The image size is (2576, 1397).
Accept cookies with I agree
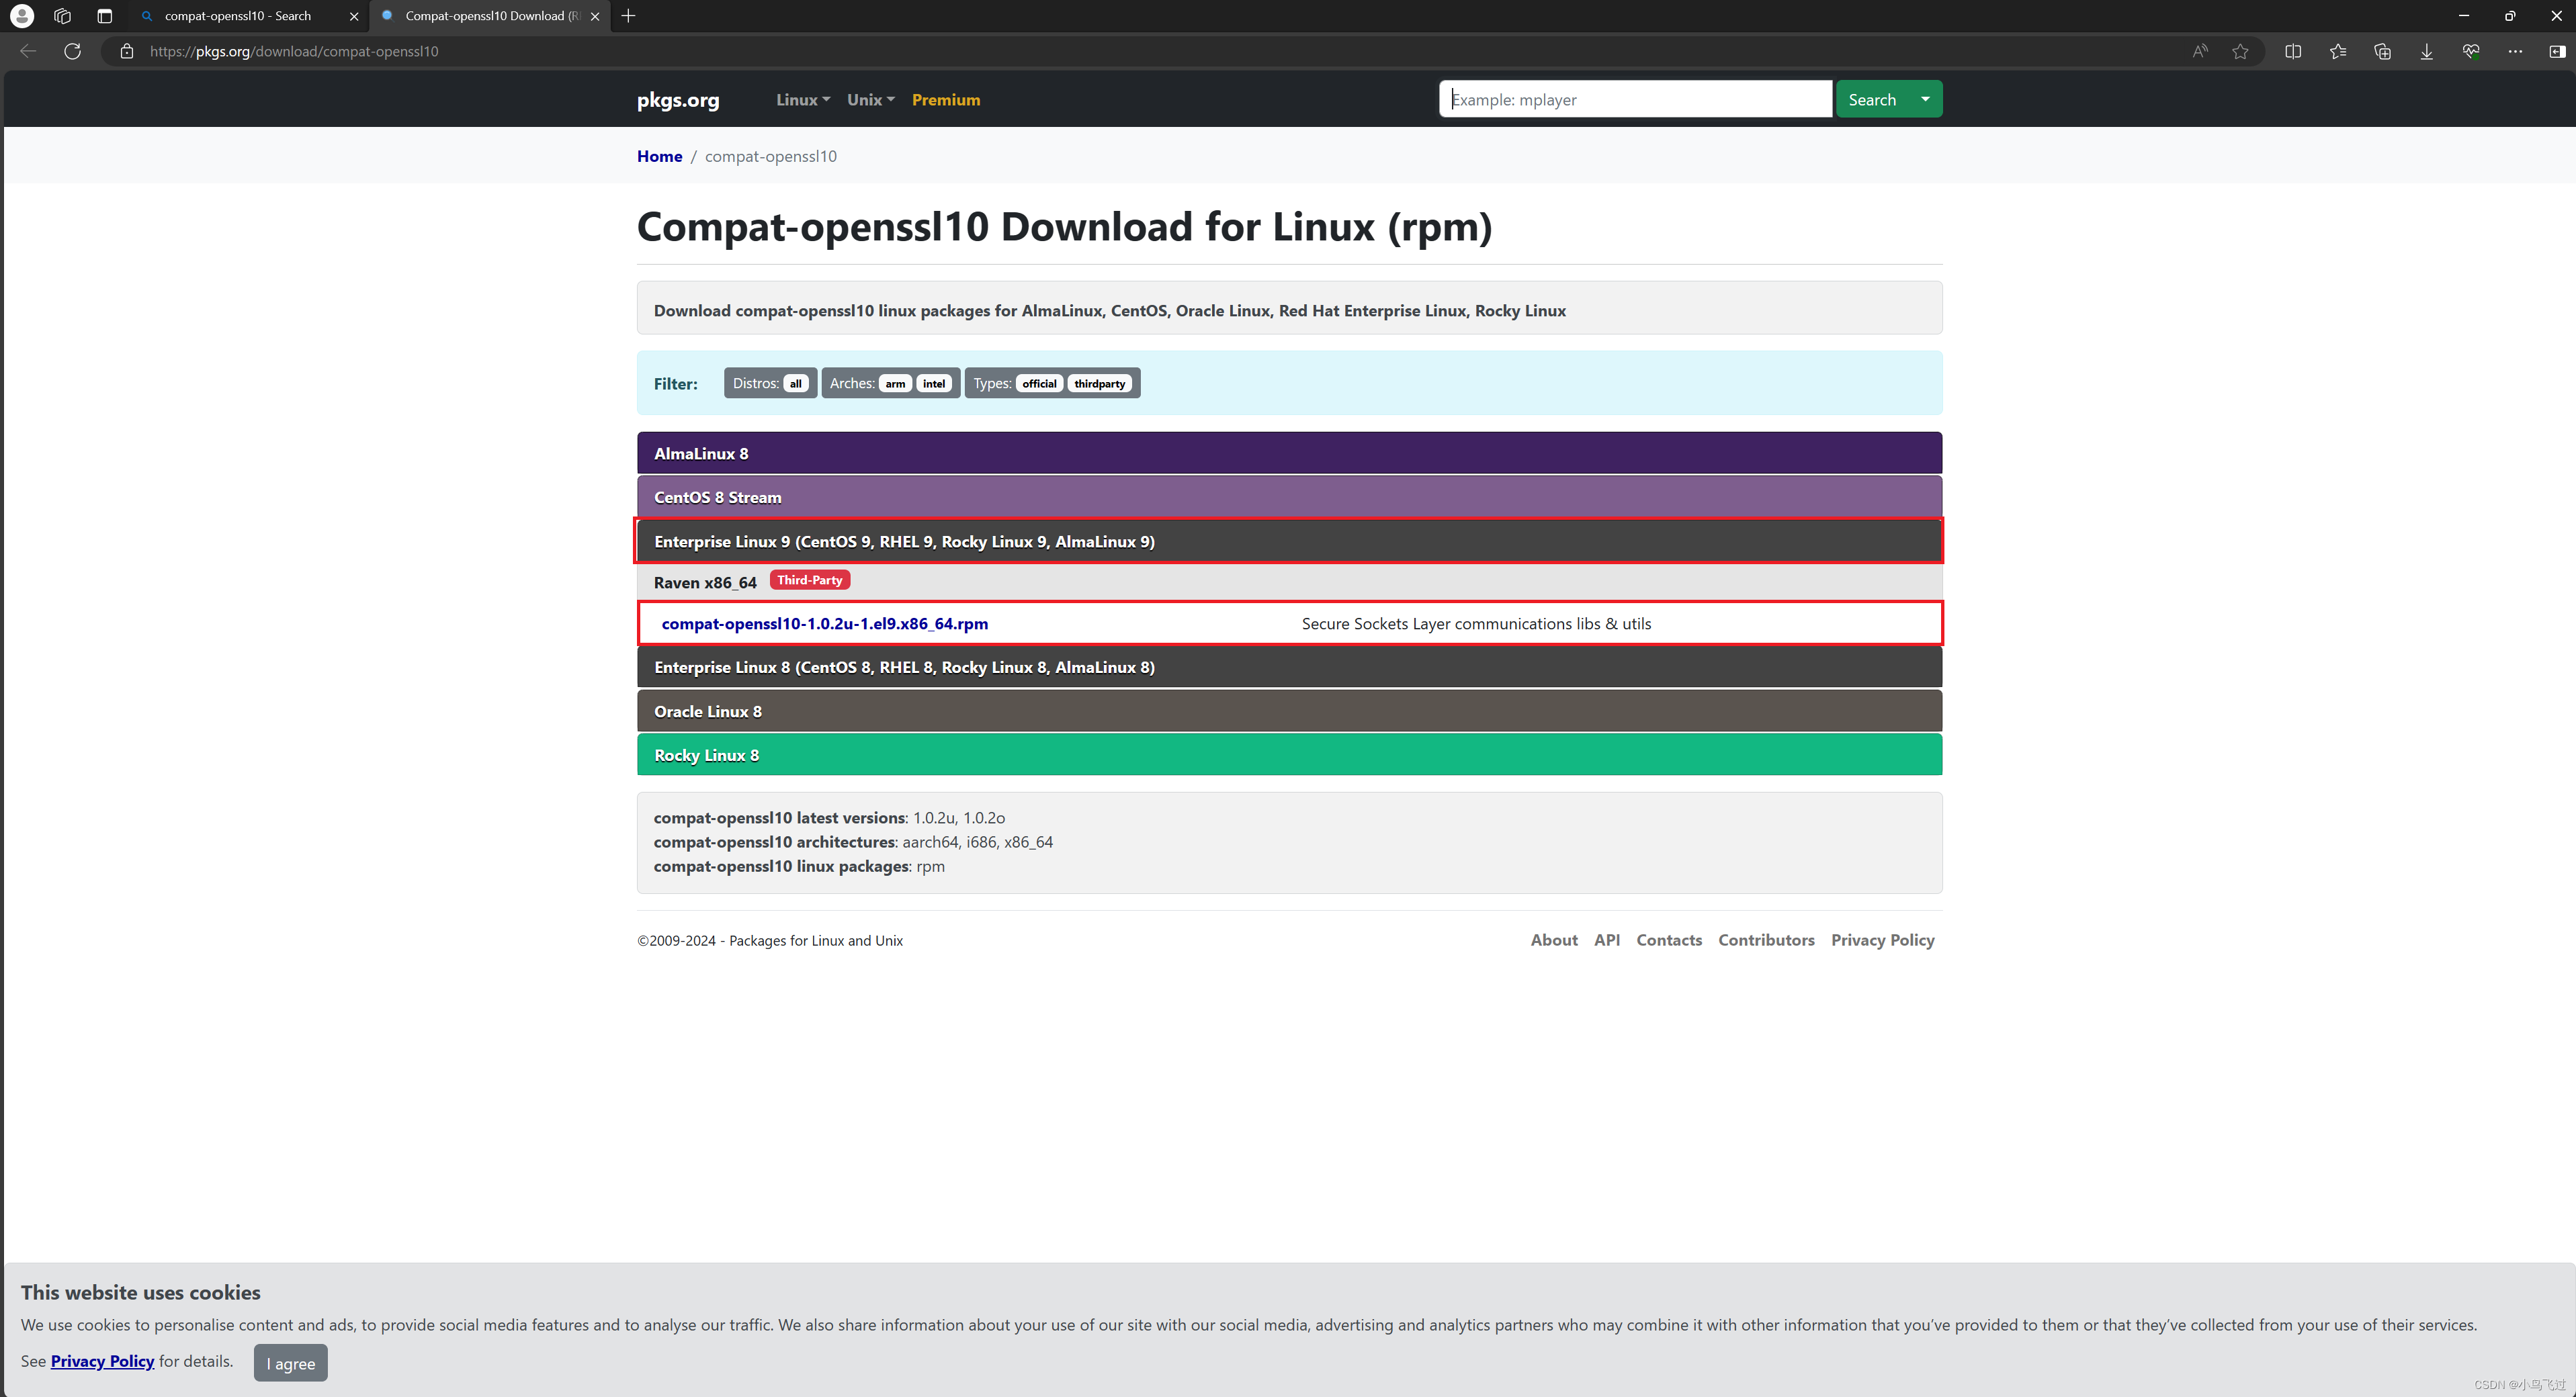290,1363
